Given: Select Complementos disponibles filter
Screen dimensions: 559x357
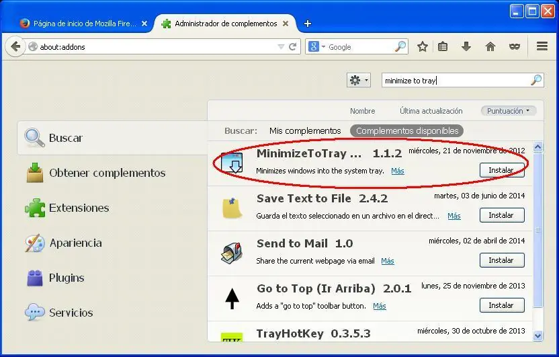Looking at the screenshot, I should point(406,131).
